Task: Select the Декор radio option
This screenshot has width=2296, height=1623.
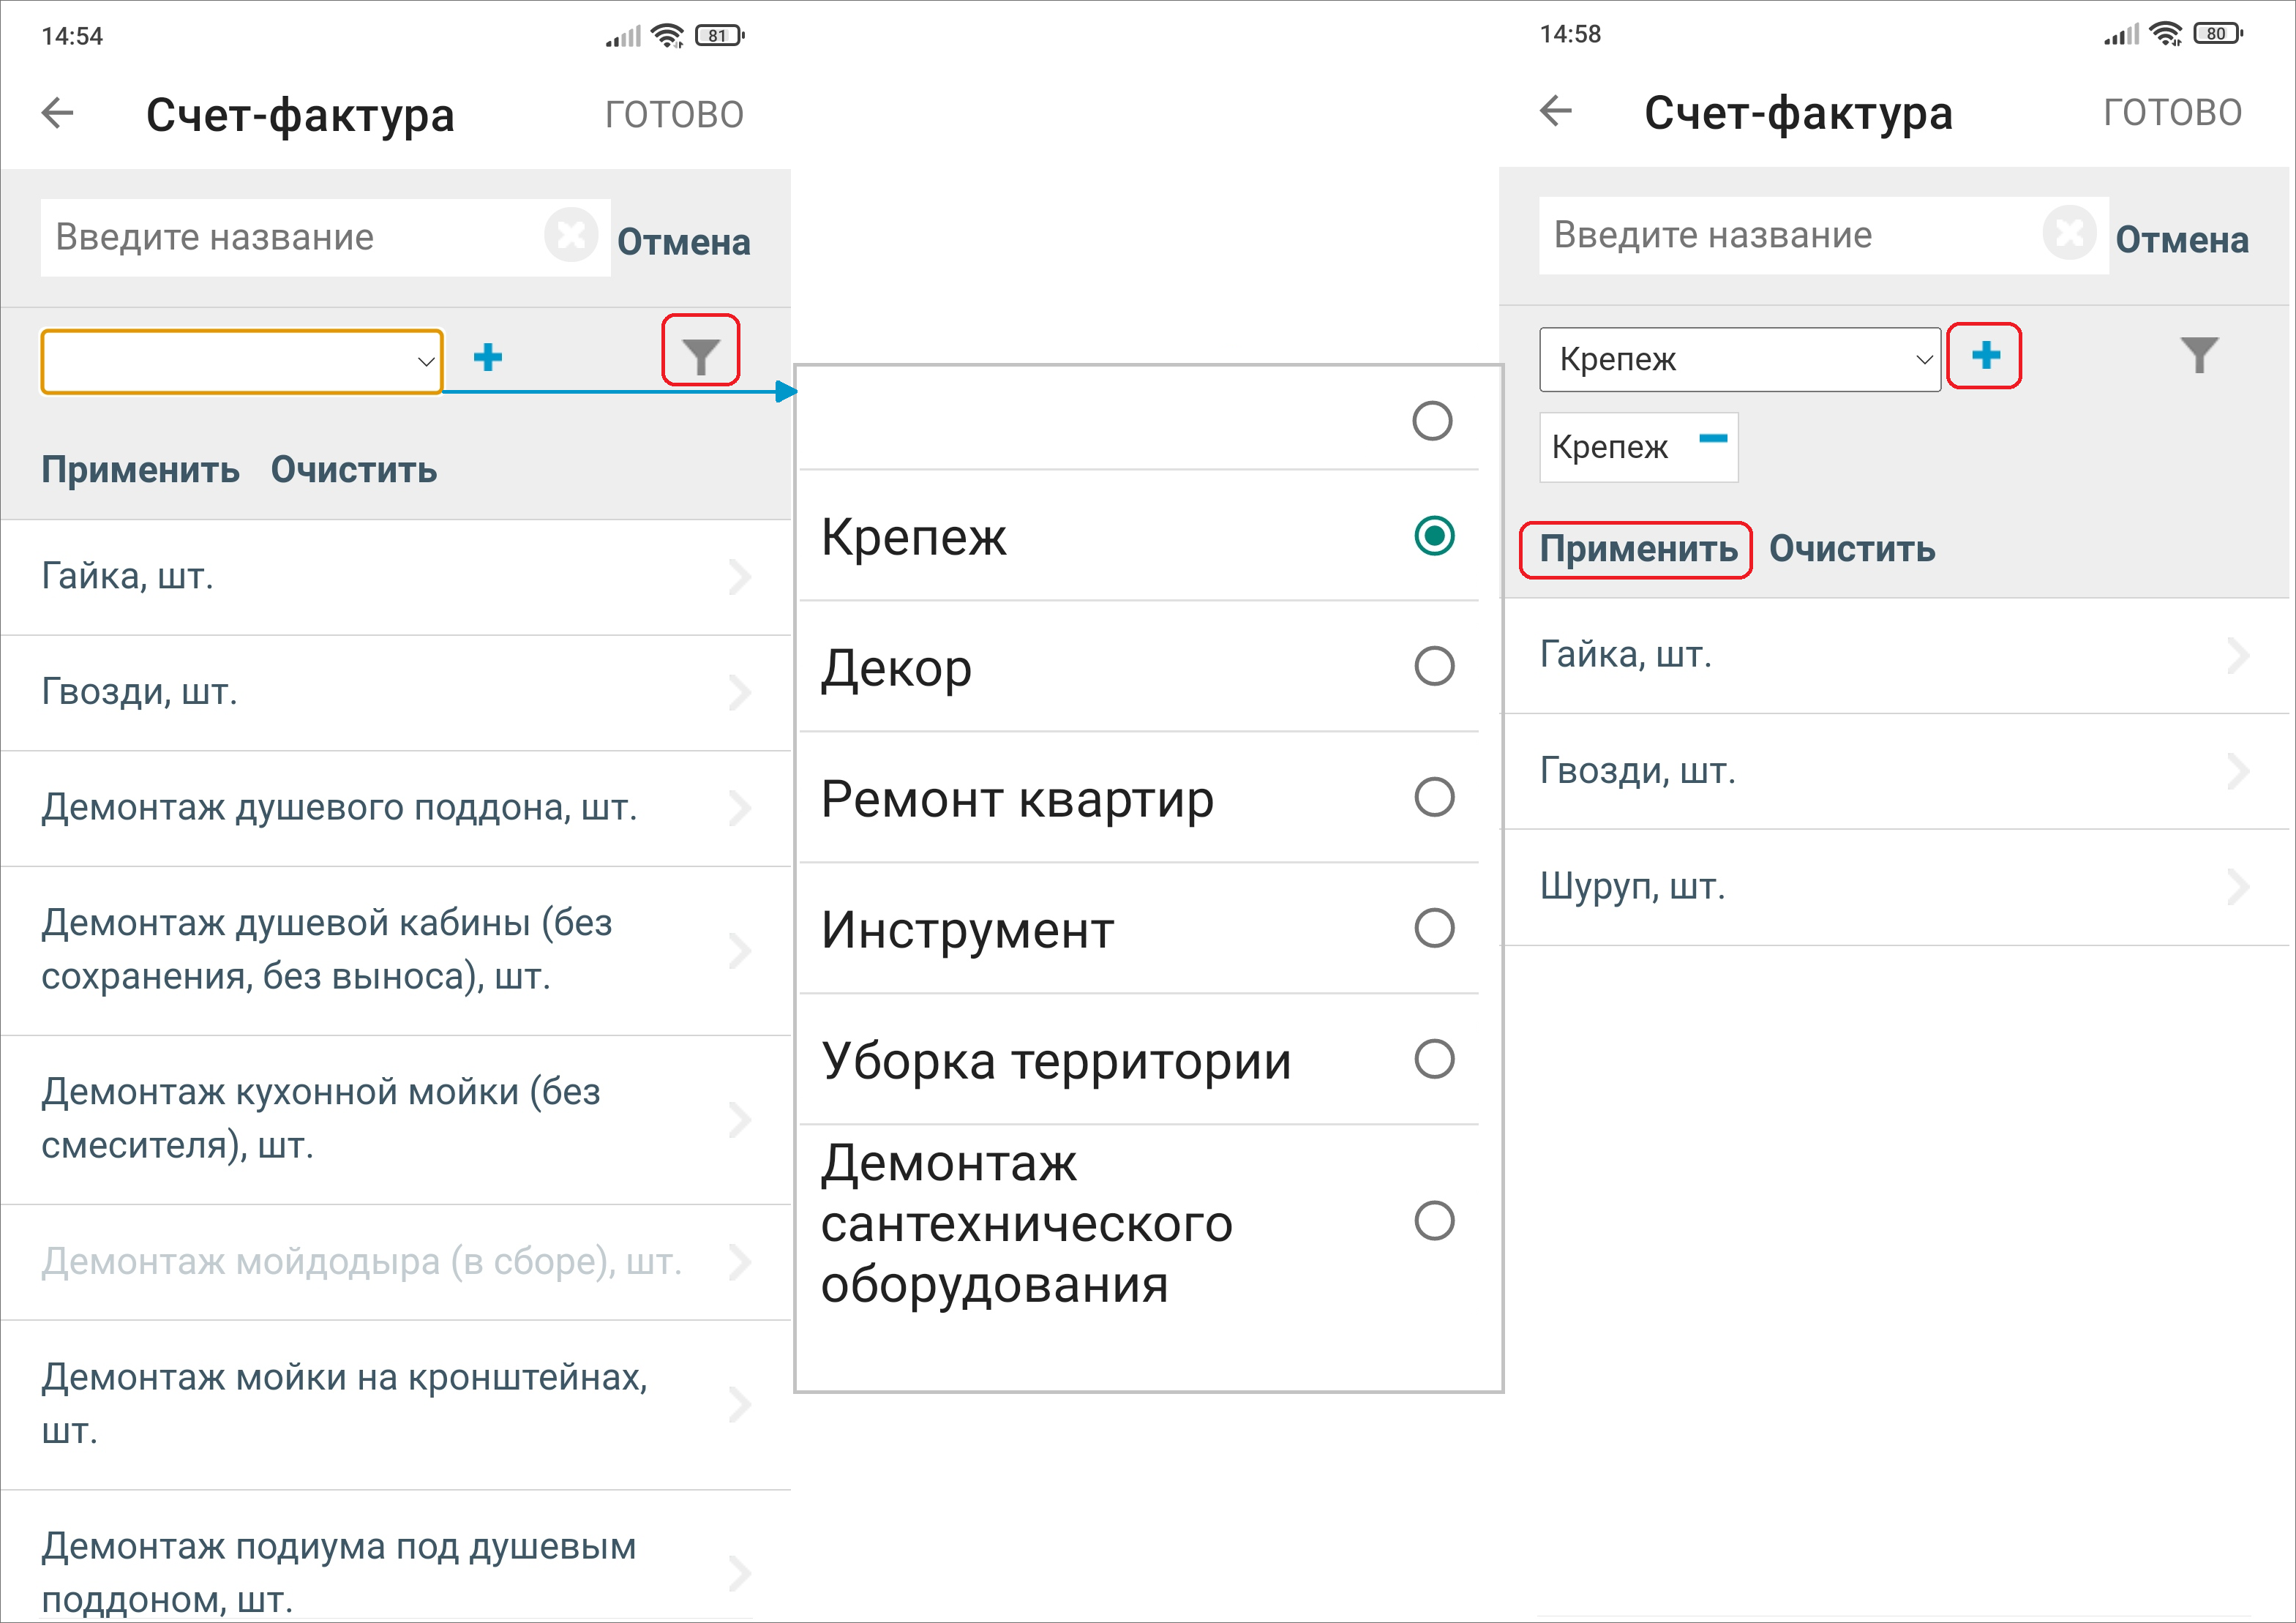Action: 1433,666
